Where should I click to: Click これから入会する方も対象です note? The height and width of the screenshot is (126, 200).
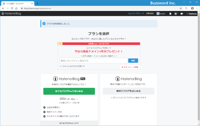pyautogui.click(x=72, y=66)
